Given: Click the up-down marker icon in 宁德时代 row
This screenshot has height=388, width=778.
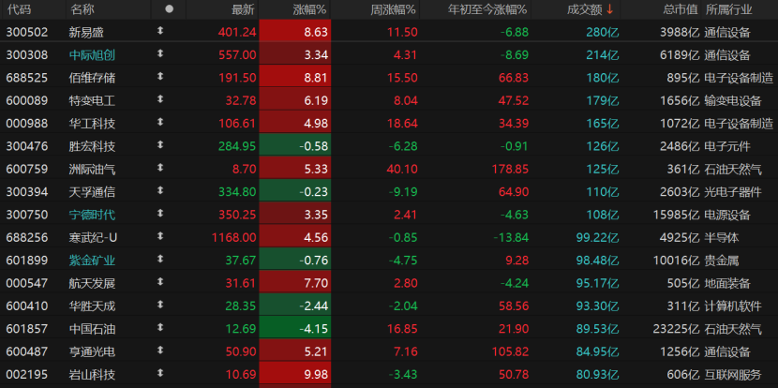Looking at the screenshot, I should [x=159, y=214].
